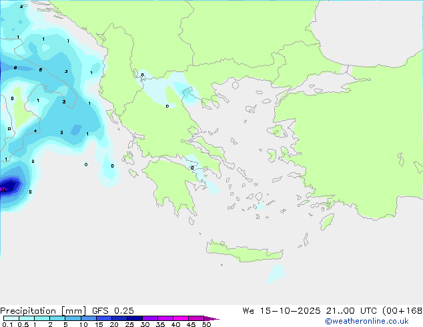Click the '10' legend scale label
Image resolution: width=423 pixels, height=327 pixels.
pos(83,324)
